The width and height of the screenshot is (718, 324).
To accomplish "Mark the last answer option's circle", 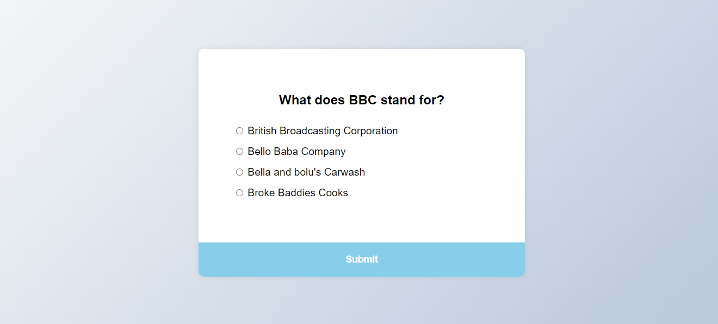I will tap(239, 193).
